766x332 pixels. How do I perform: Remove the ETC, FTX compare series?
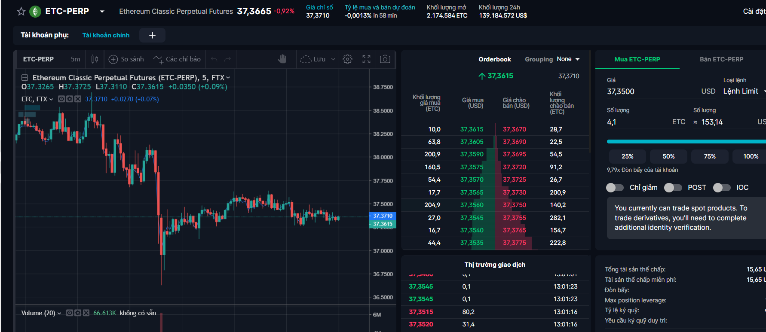pyautogui.click(x=78, y=99)
